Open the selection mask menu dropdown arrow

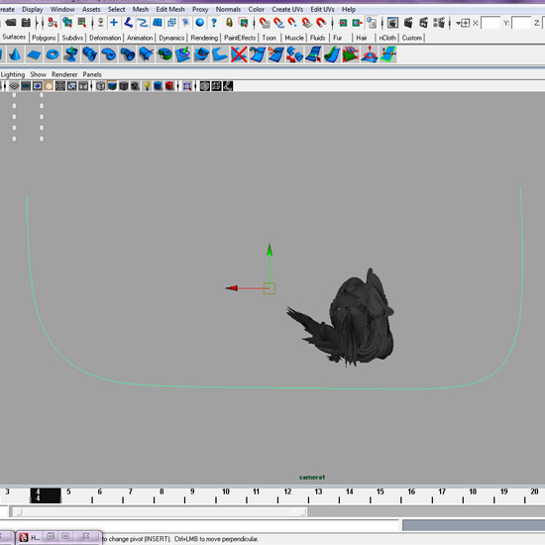tap(100, 23)
